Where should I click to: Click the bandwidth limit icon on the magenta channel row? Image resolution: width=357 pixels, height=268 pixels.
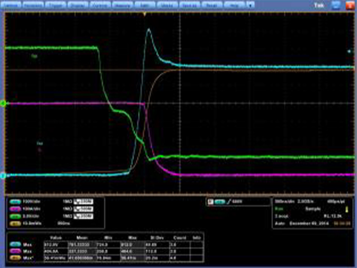point(83,209)
